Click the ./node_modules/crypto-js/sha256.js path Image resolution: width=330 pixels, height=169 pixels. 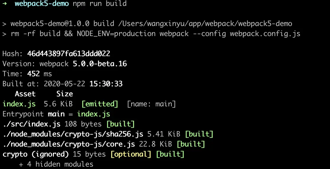pyautogui.click(x=73, y=134)
